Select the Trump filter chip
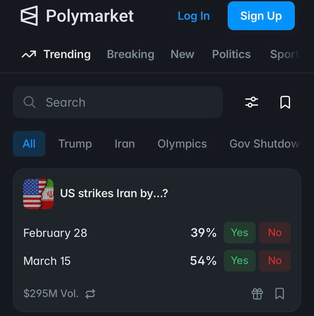314x316 pixels. coord(75,144)
